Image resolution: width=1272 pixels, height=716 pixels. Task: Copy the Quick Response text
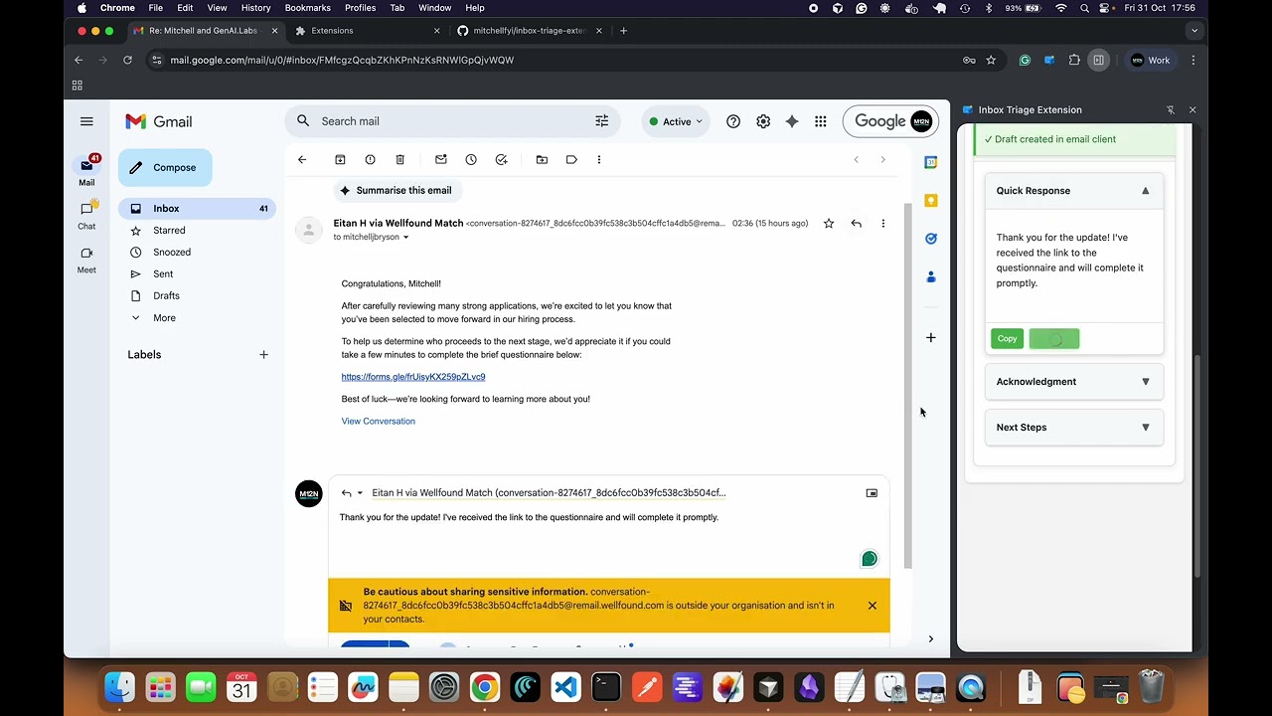pyautogui.click(x=1007, y=339)
